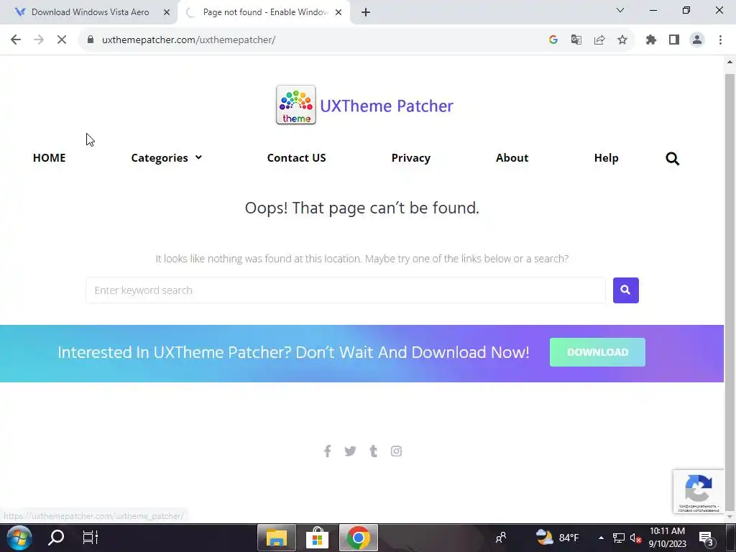736x552 pixels.
Task: Open the Help menu item
Action: coord(606,157)
